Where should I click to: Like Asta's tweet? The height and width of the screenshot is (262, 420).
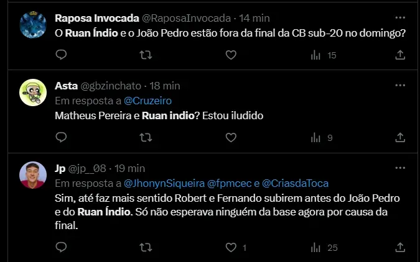[231, 138]
